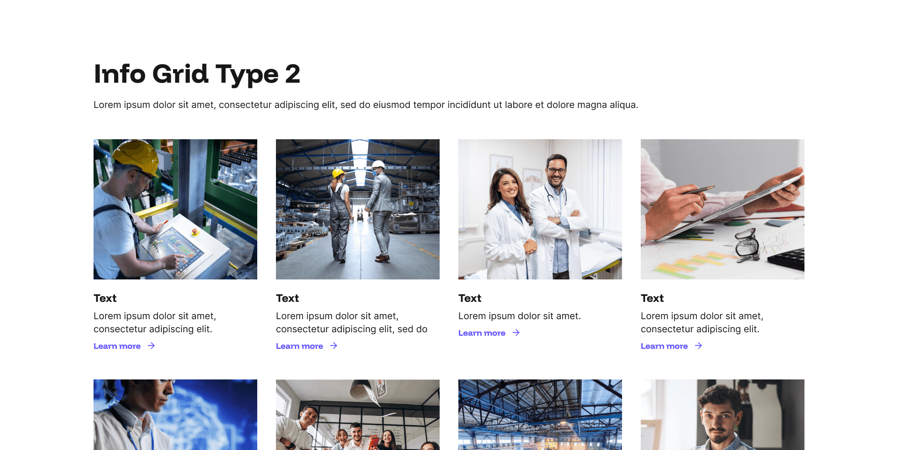Click the description under the factory worker card
This screenshot has height=450, width=898.
point(155,322)
